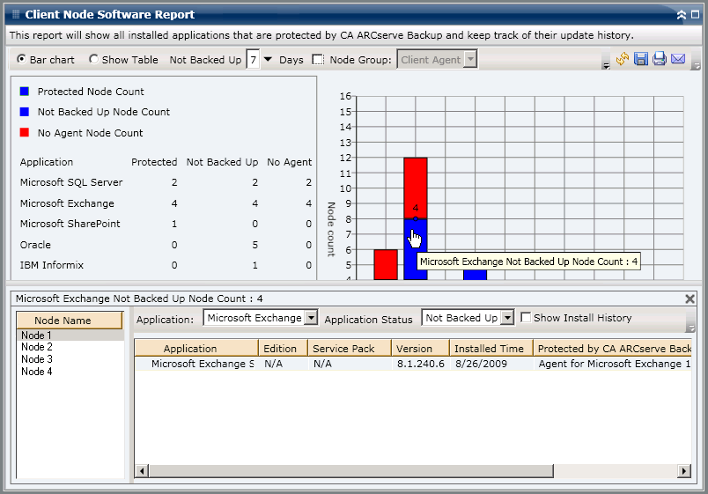Open the Application dropdown showing Microsoft Exchange
Viewport: 708px width, 494px height.
point(309,318)
